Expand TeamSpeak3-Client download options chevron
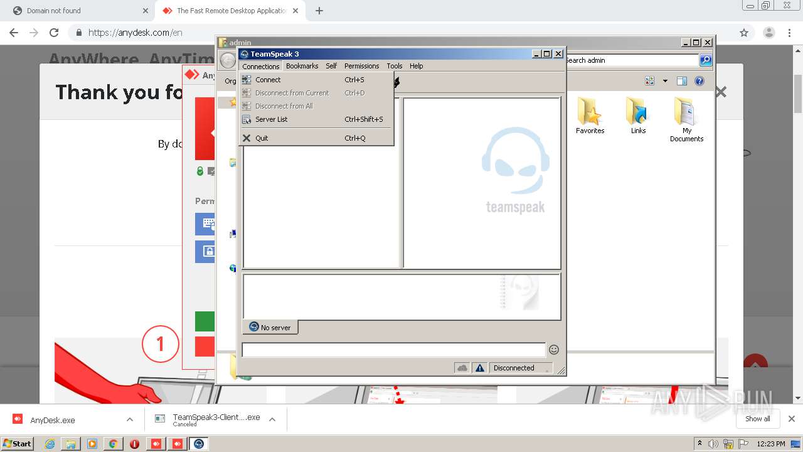Screen dimensions: 803x452 click(272, 419)
